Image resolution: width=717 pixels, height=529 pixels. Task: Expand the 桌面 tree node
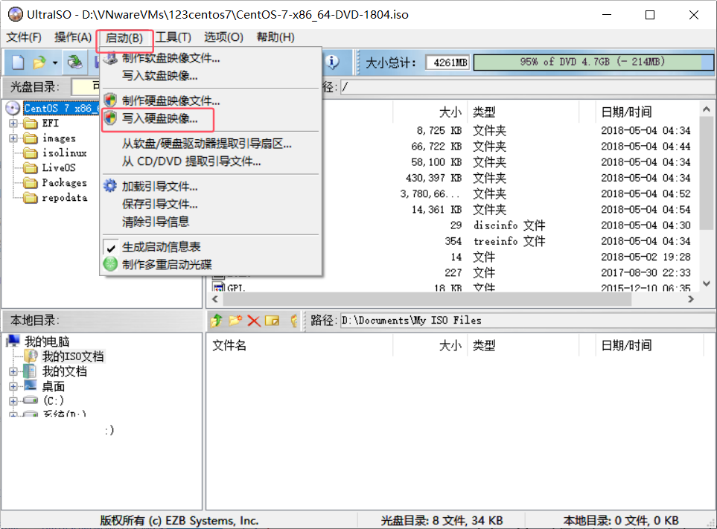[x=13, y=386]
